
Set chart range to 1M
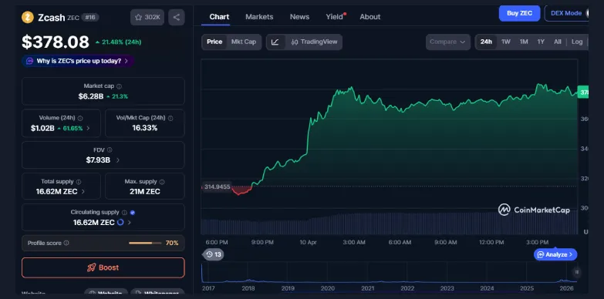[524, 42]
